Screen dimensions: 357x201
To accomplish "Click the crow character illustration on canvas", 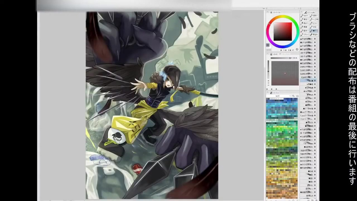I will click(152, 105).
